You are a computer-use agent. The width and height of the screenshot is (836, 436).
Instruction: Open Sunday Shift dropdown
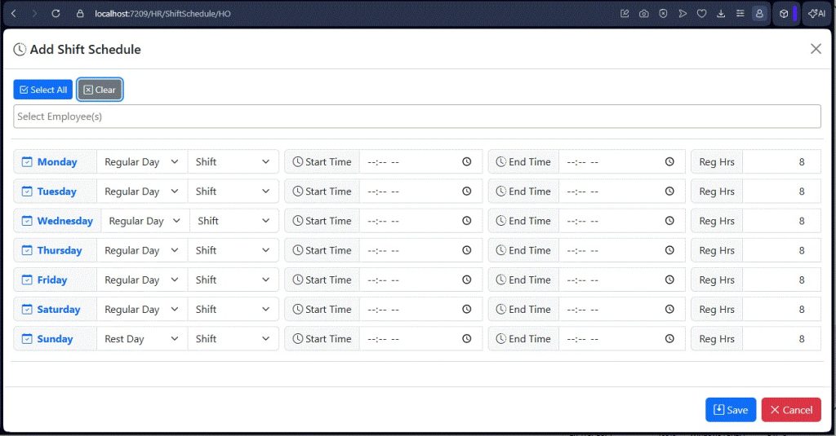[233, 338]
